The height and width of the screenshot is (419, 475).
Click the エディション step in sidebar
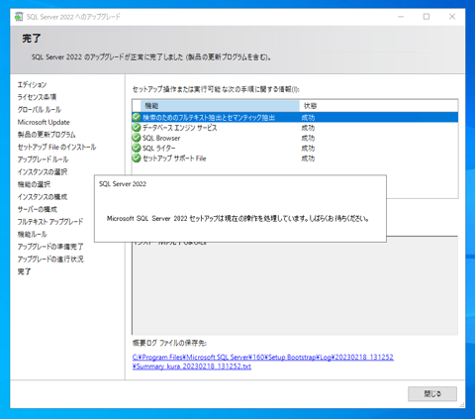[32, 84]
